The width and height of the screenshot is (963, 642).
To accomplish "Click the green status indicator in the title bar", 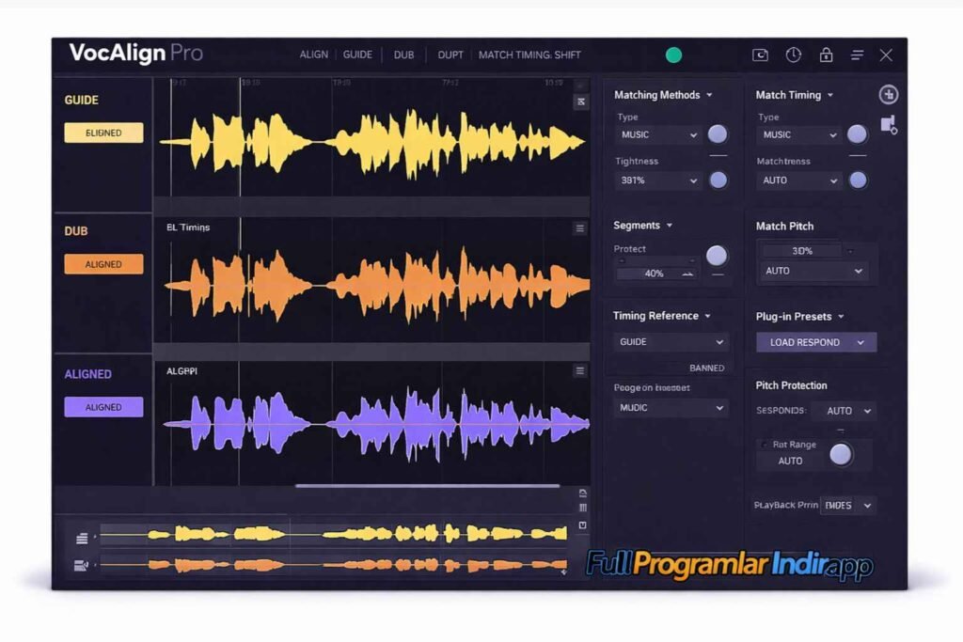I will tap(673, 55).
